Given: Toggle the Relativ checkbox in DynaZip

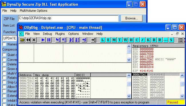Looking at the screenshot, I should pyautogui.click(x=4, y=78).
